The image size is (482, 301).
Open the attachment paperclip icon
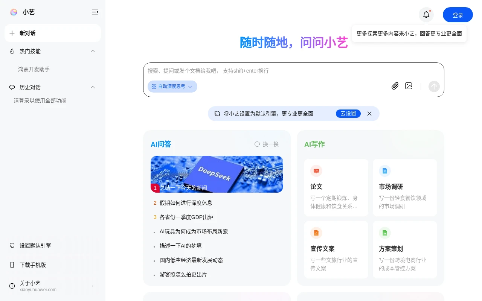[x=395, y=86]
